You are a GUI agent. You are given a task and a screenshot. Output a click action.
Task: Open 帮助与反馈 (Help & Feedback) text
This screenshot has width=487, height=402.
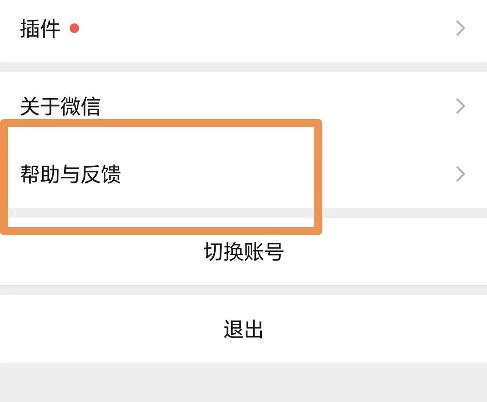point(70,174)
